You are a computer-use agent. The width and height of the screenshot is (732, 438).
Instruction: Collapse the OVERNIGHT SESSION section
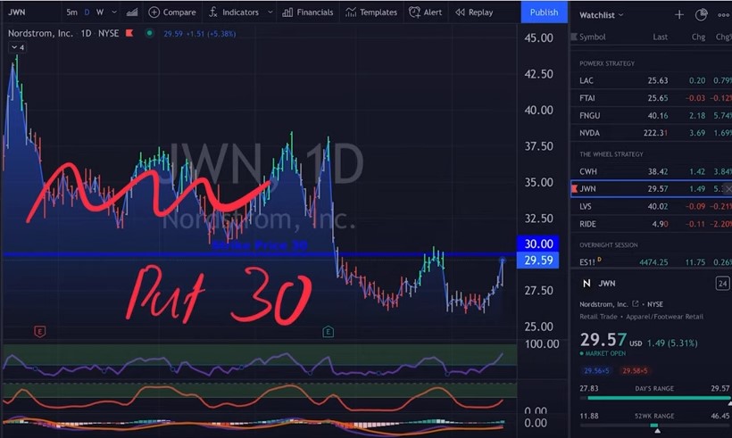608,245
